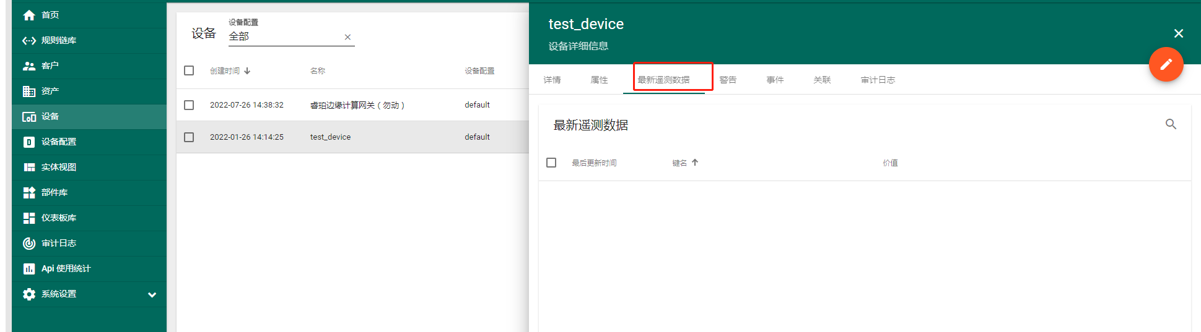Click the devices icon in sidebar

tap(28, 117)
